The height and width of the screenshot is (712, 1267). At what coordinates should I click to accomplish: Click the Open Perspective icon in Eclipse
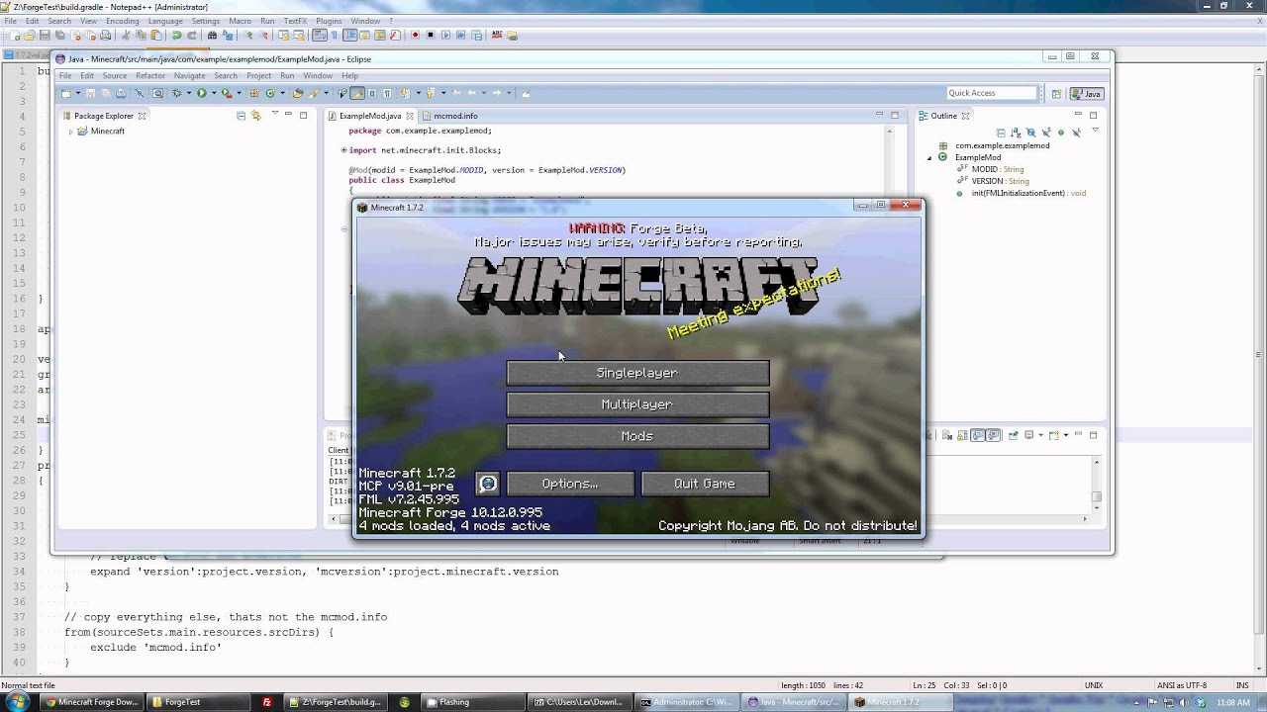click(x=1056, y=94)
